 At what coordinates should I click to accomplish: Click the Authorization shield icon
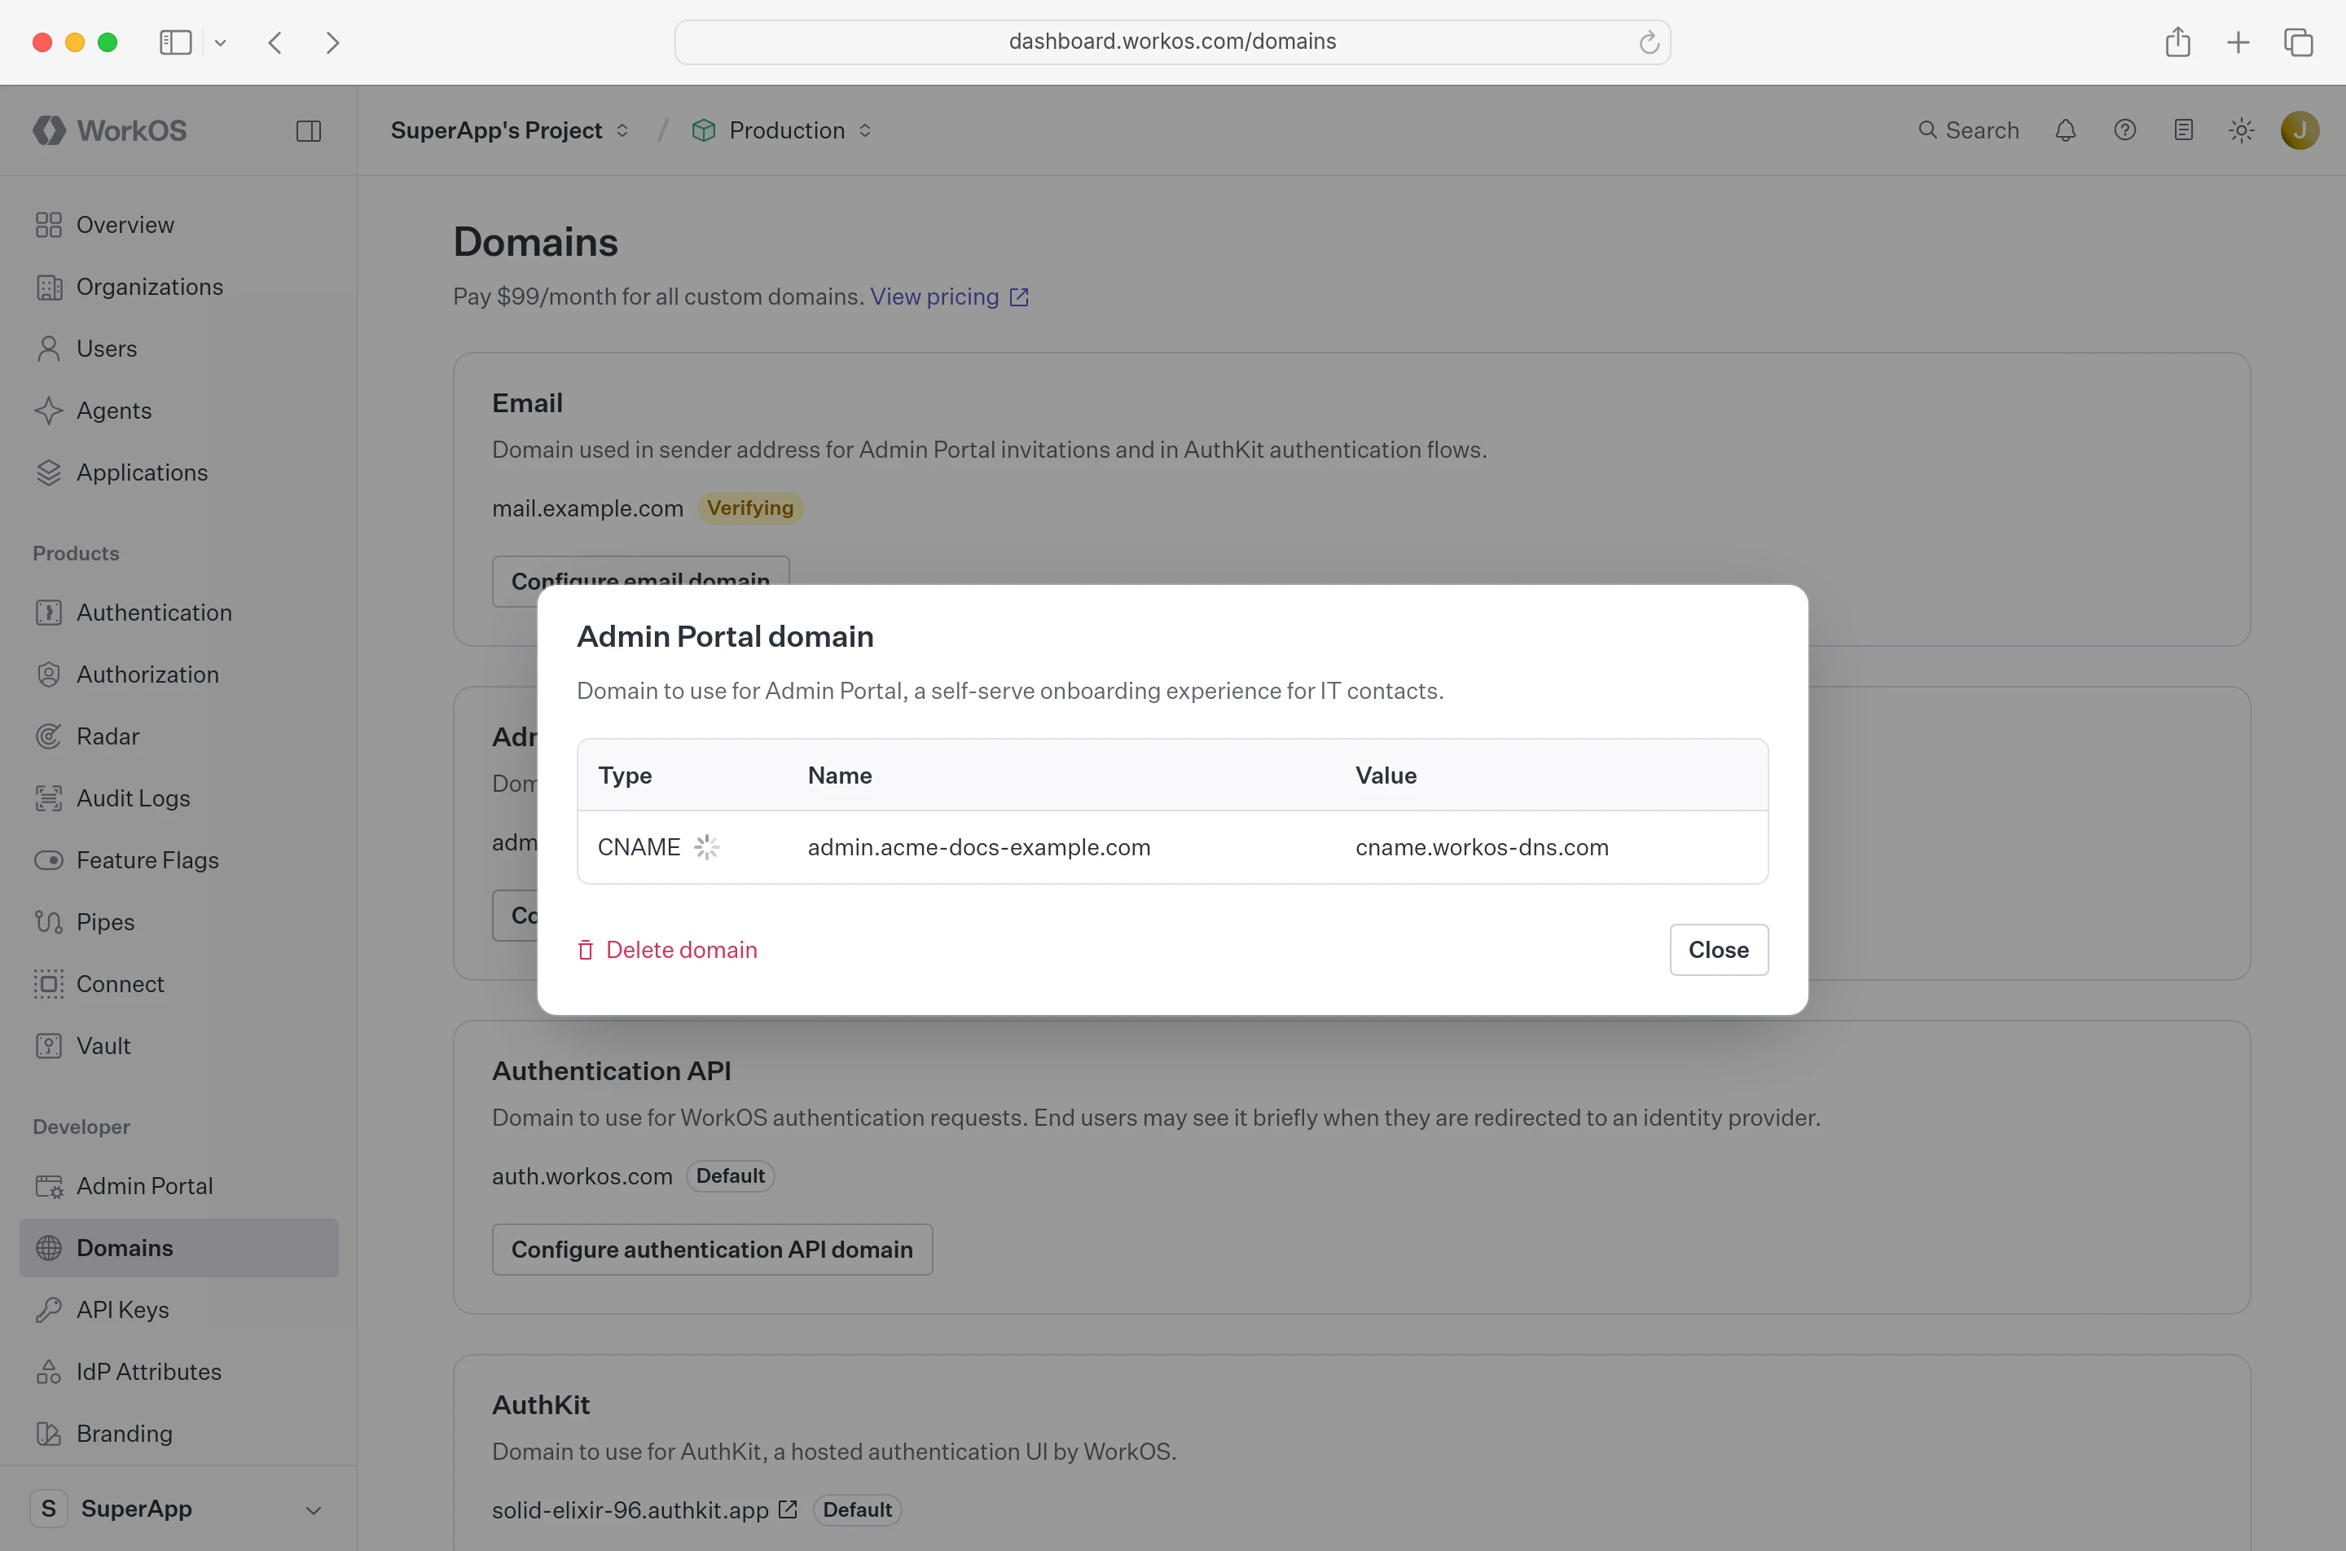pyautogui.click(x=48, y=674)
